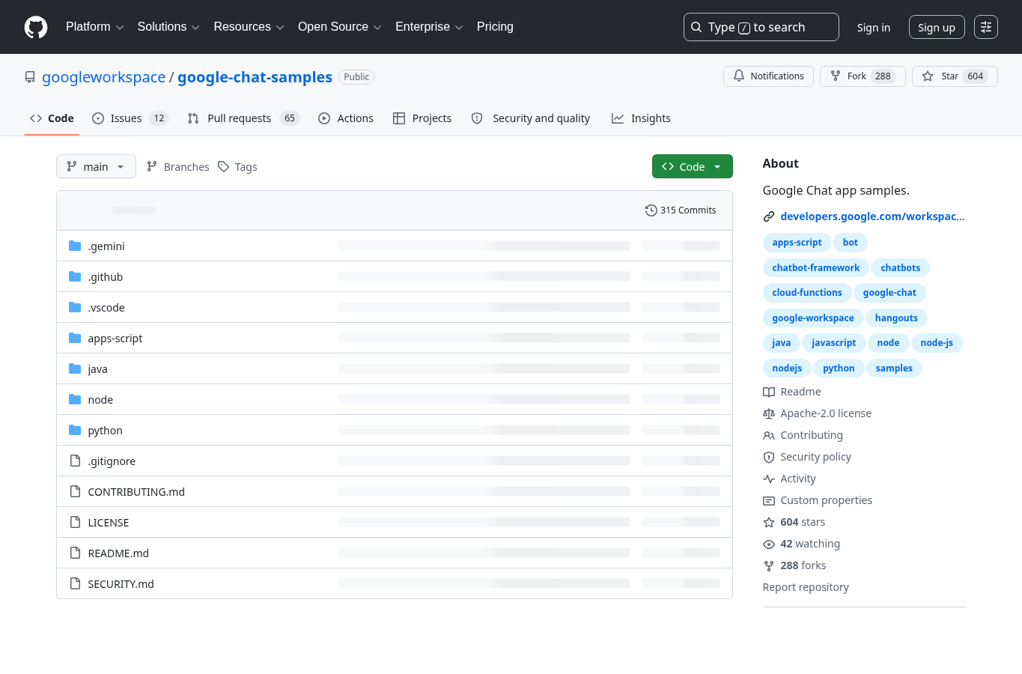
Task: Click the samples topic tag
Action: tap(894, 368)
